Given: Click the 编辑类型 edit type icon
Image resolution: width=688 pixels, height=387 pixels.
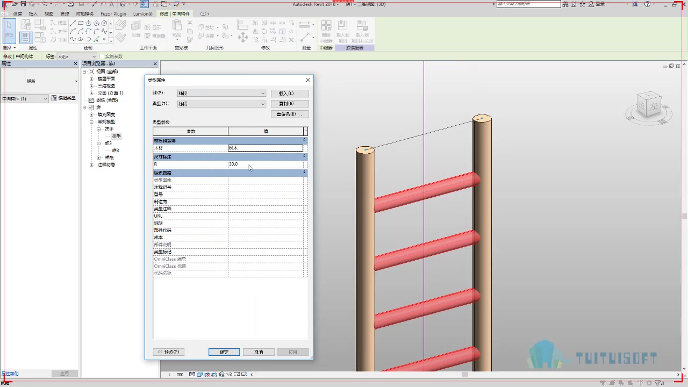Looking at the screenshot, I should (53, 98).
